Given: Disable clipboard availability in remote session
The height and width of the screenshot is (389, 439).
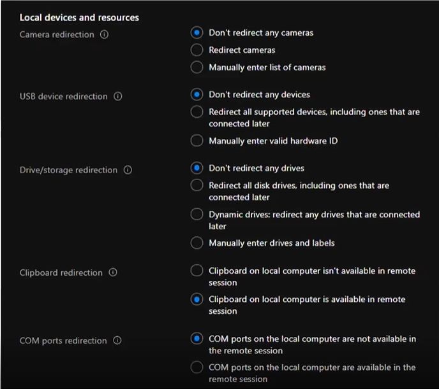Looking at the screenshot, I should coord(197,271).
